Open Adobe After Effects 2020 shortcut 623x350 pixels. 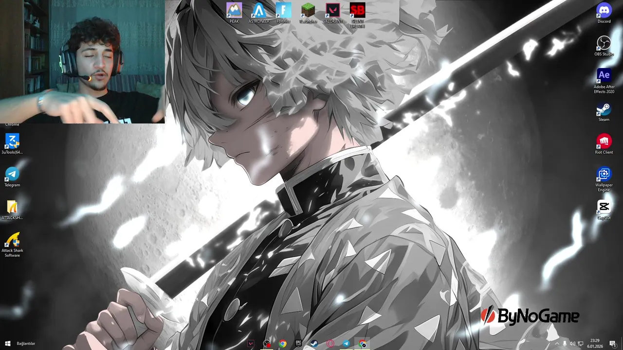604,81
